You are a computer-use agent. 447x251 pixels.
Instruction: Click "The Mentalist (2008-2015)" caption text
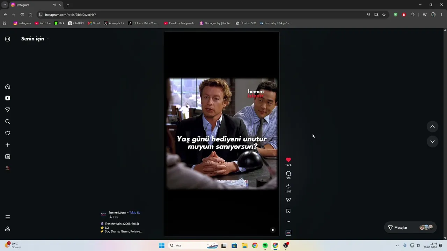pyautogui.click(x=122, y=224)
